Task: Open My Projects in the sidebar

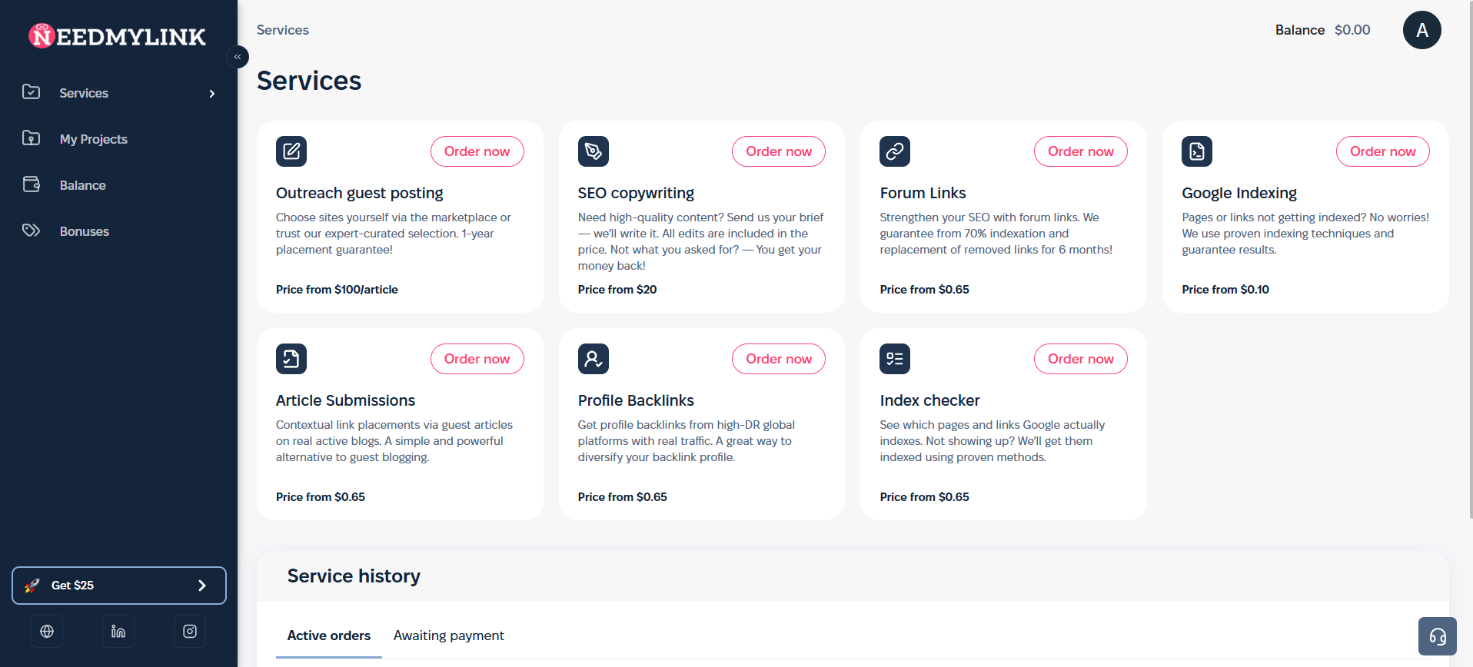Action: click(x=94, y=139)
